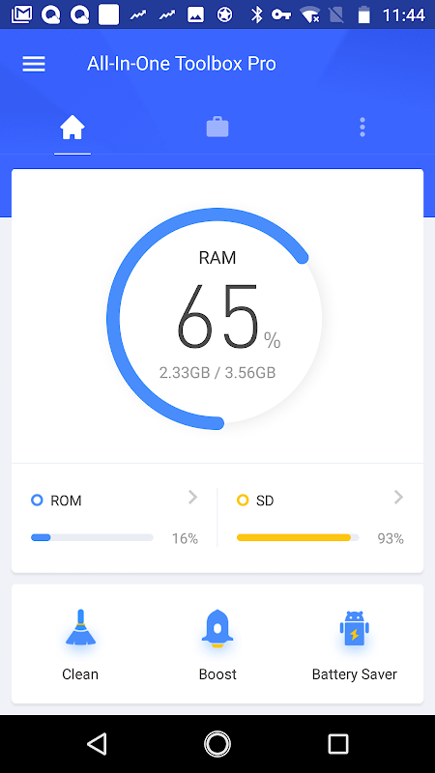The width and height of the screenshot is (435, 773).
Task: Select the SD yellow circle indicator
Action: click(243, 501)
